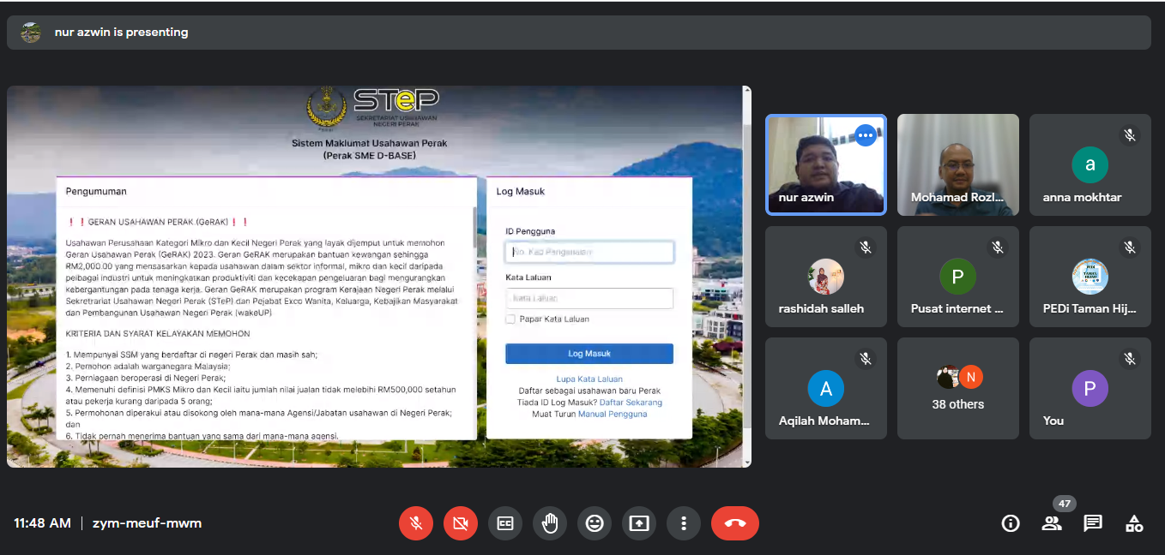
Task: Unmute your microphone
Action: (416, 523)
